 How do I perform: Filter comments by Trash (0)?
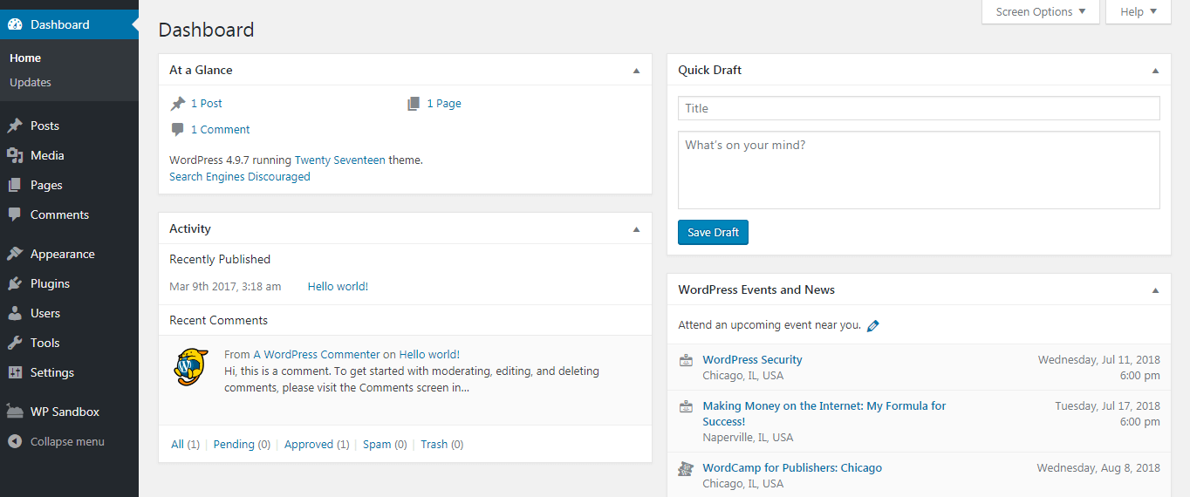pyautogui.click(x=442, y=444)
